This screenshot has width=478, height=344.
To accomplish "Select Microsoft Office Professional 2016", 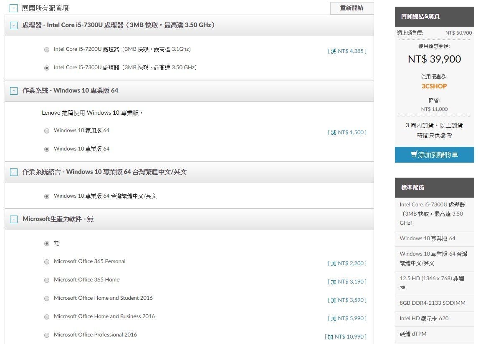I will coord(47,335).
